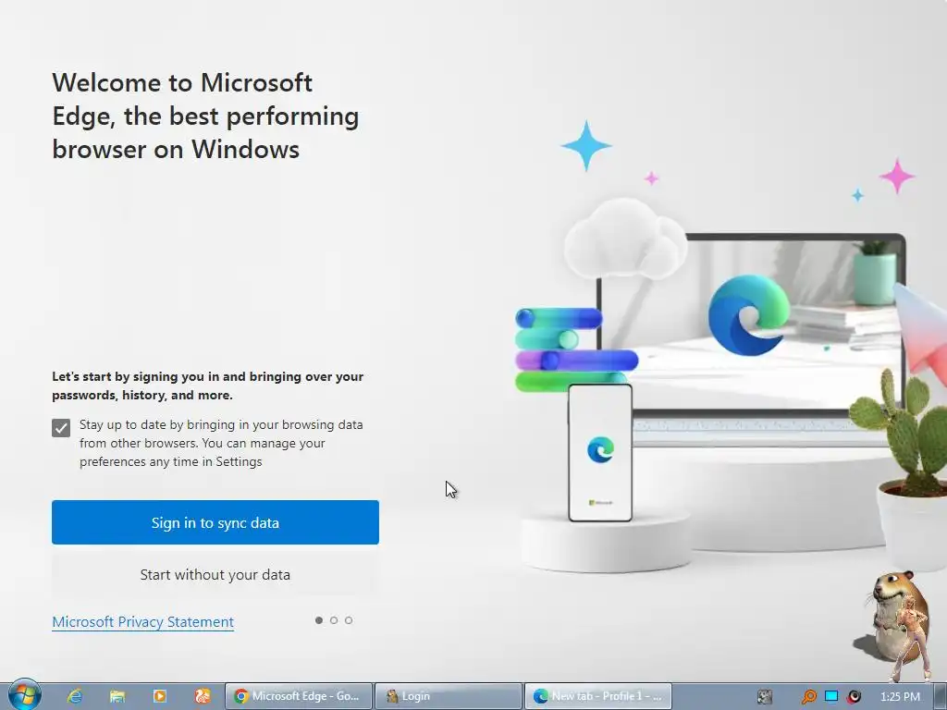Screen dimensions: 947x710
Task: Open Windows Explorer folder icon in taskbar
Action: click(117, 696)
